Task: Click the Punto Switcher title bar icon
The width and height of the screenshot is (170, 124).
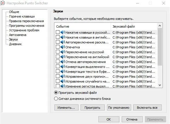Action: [x=3, y=3]
